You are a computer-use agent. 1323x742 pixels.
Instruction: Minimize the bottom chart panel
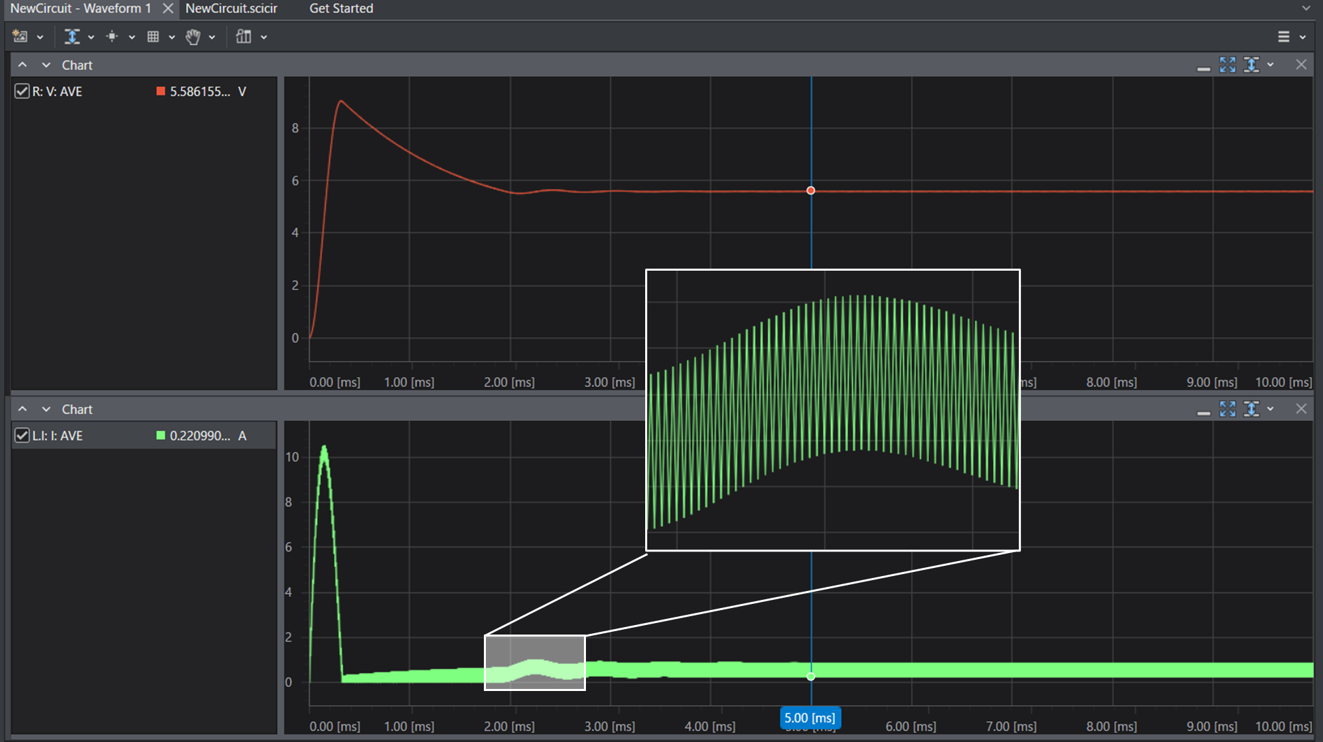1203,411
